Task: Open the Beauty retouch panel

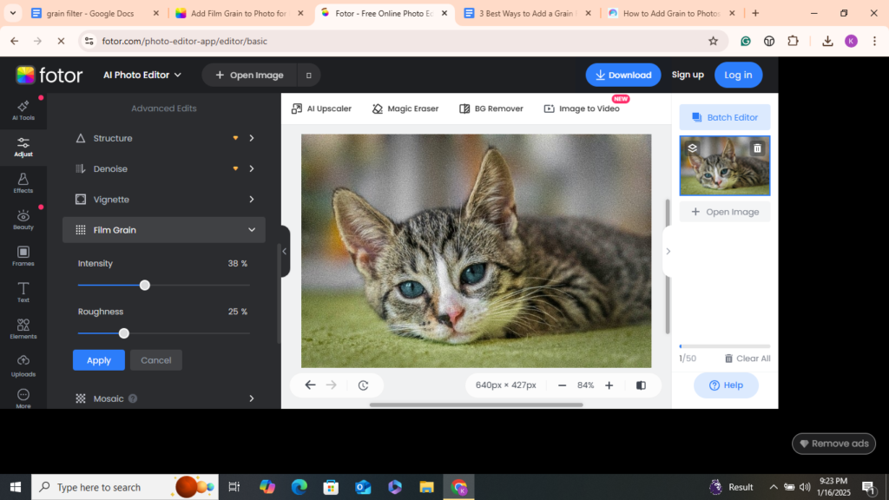Action: pyautogui.click(x=23, y=218)
